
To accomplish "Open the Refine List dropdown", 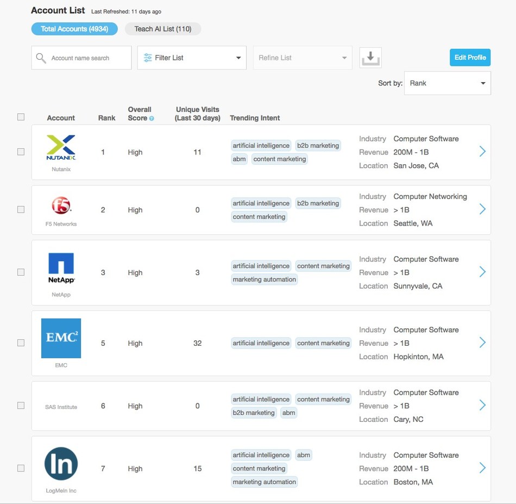I will pyautogui.click(x=302, y=57).
